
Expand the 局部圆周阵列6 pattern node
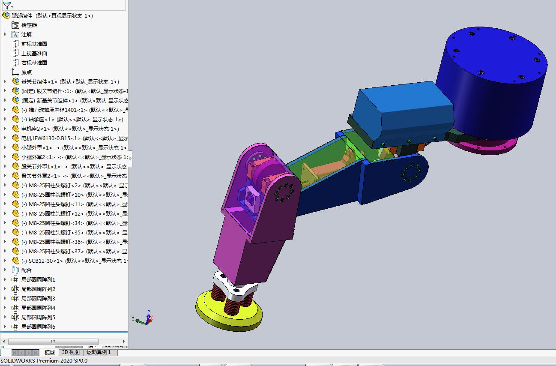click(5, 327)
